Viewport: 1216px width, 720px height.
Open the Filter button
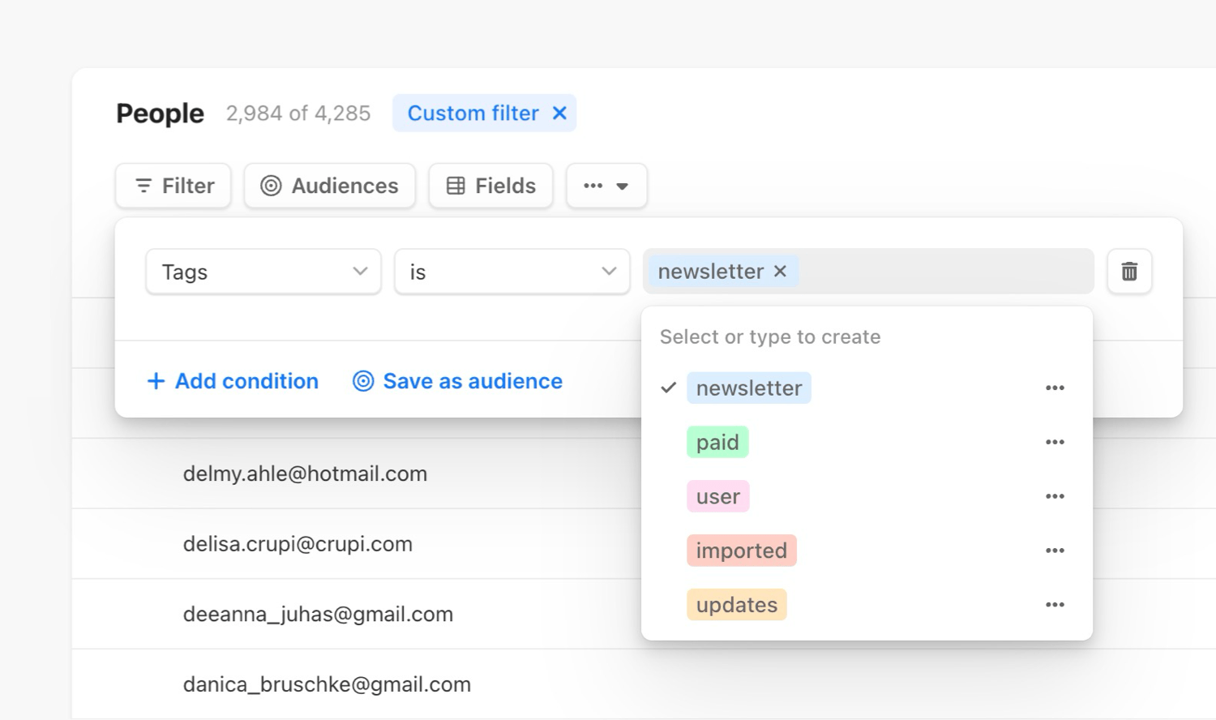173,186
